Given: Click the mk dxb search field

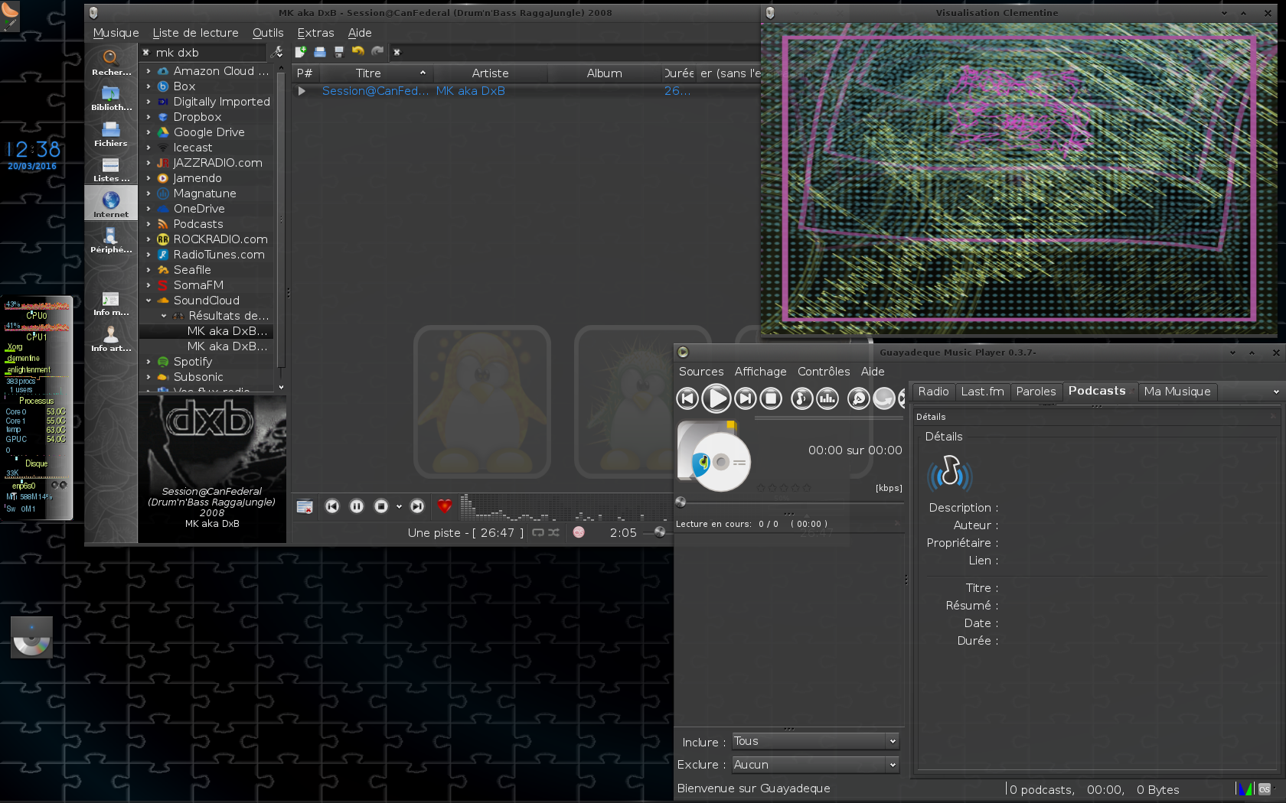Looking at the screenshot, I should pos(208,53).
